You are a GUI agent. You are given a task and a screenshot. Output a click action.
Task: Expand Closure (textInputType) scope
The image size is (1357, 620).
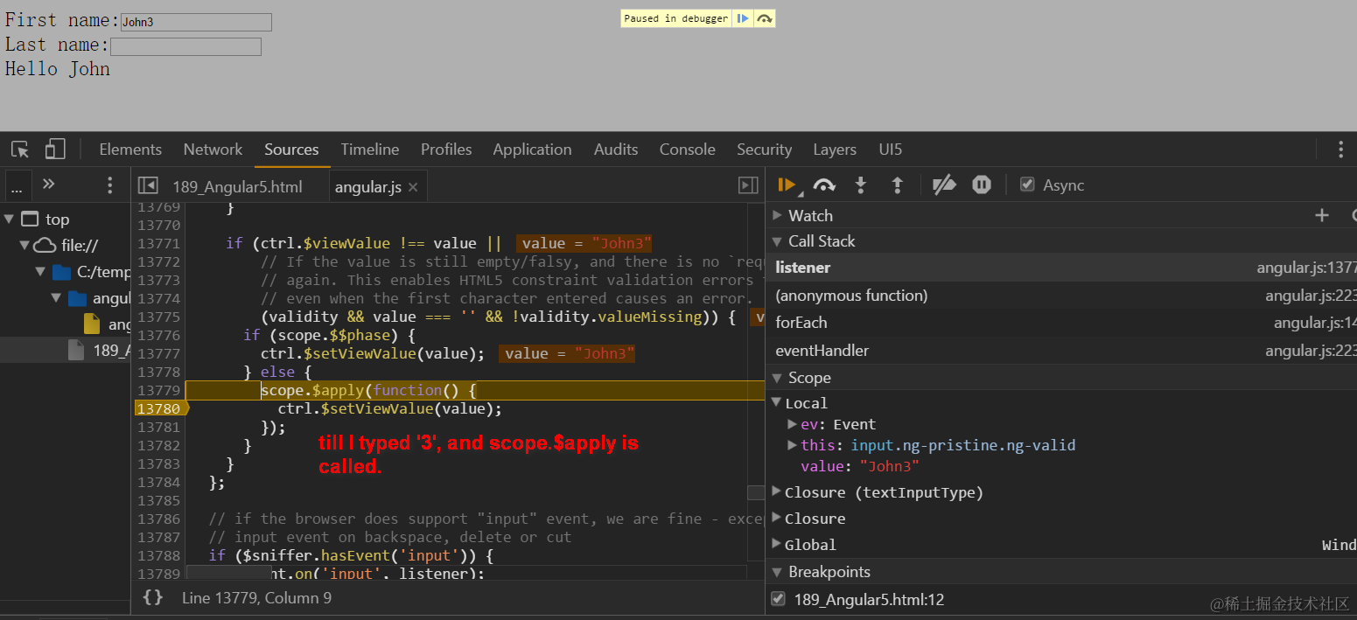pos(776,491)
